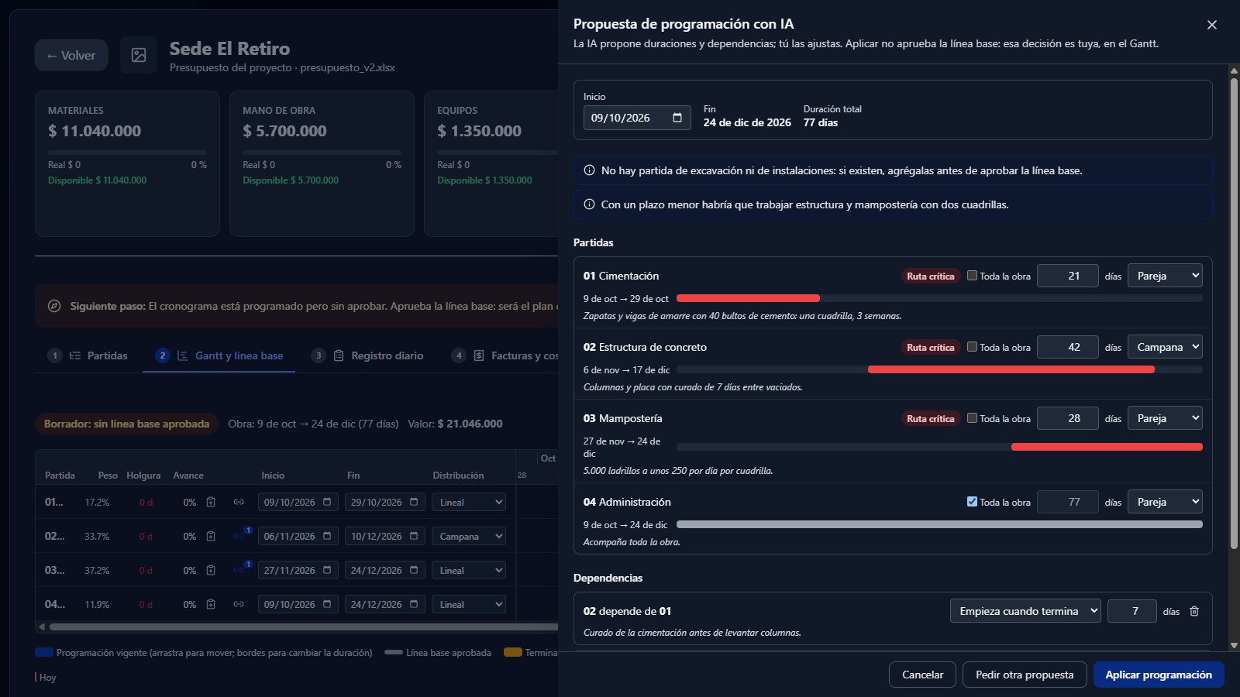Screen dimensions: 1240x697
Task: Click the Volver button
Action: point(71,55)
